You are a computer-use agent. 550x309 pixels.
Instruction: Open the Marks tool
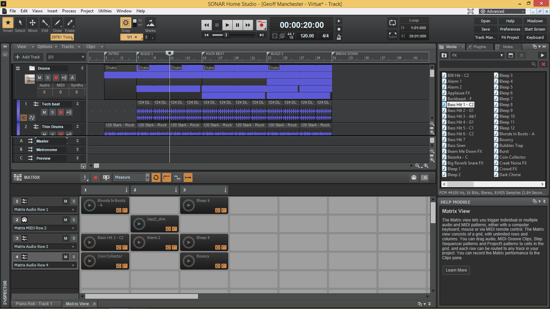(x=151, y=23)
